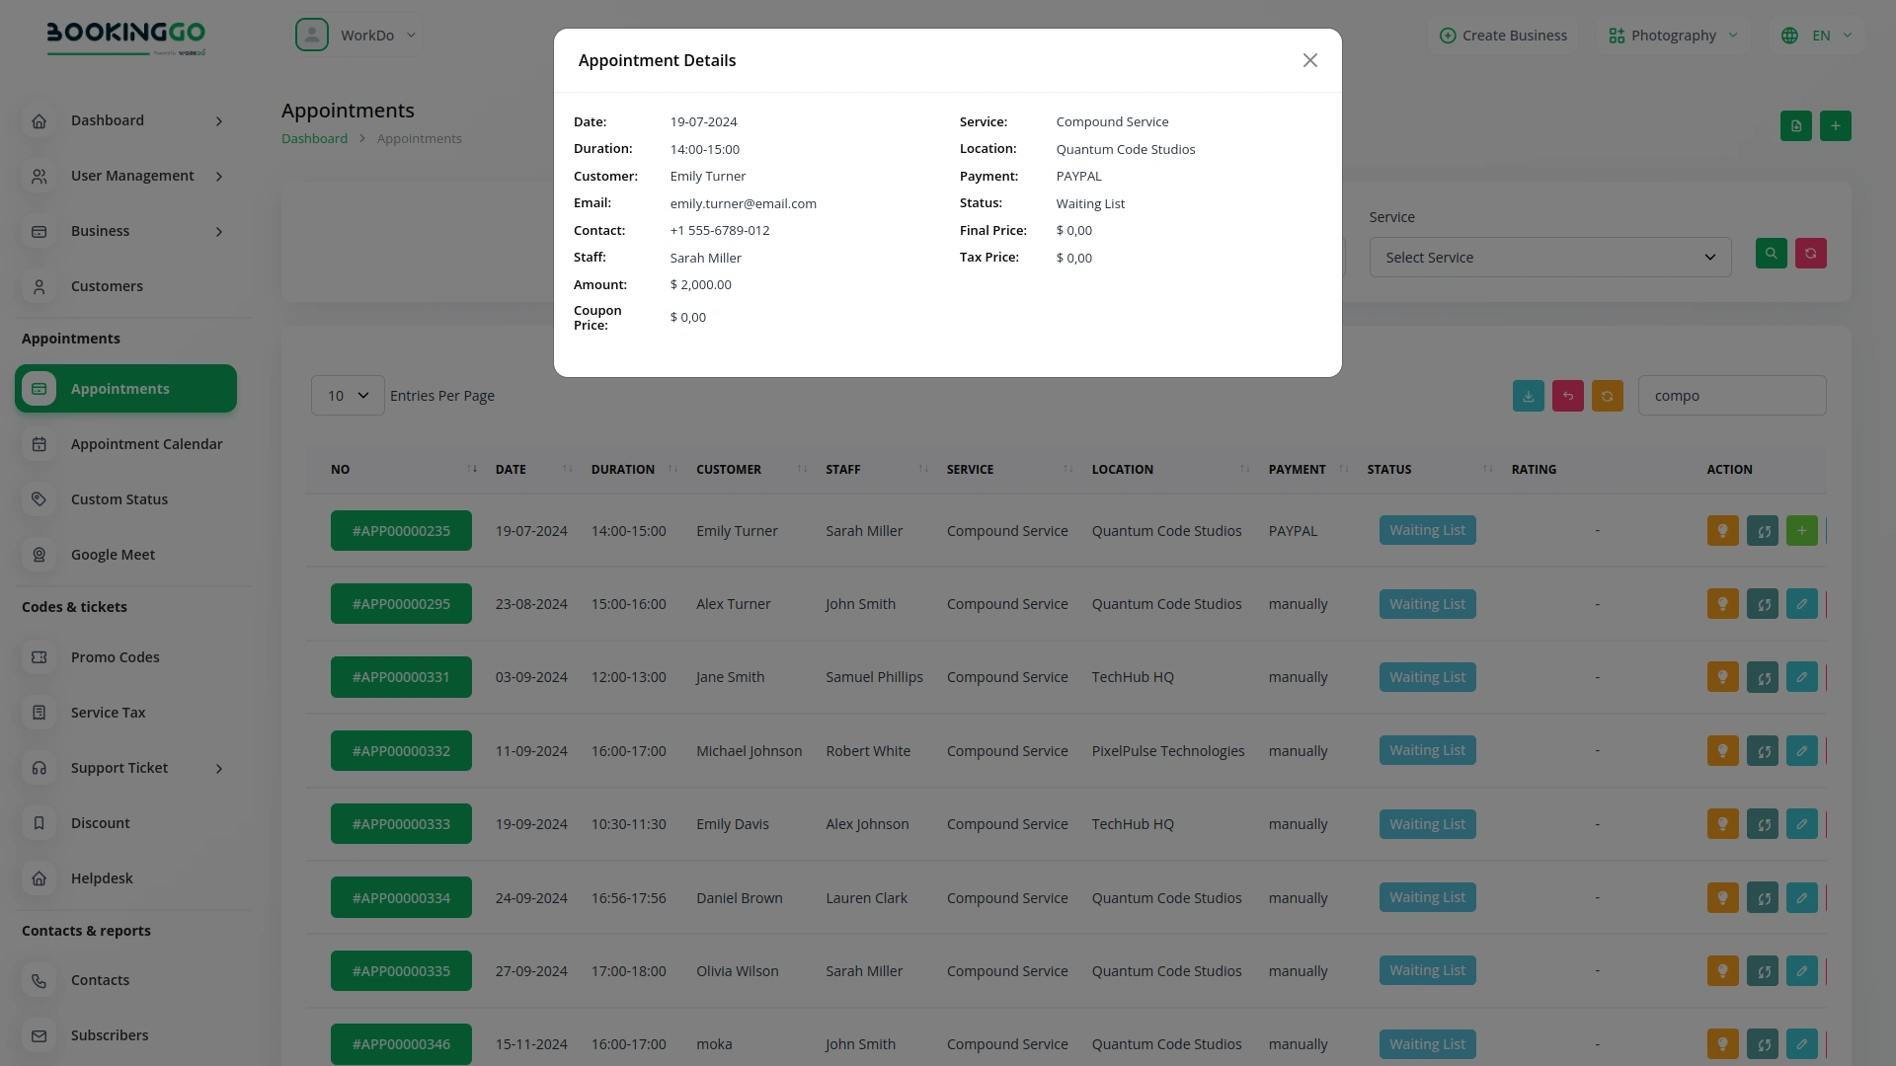Open Promo Codes under Codes & tickets
Screen dimensions: 1896x1066
115,656
